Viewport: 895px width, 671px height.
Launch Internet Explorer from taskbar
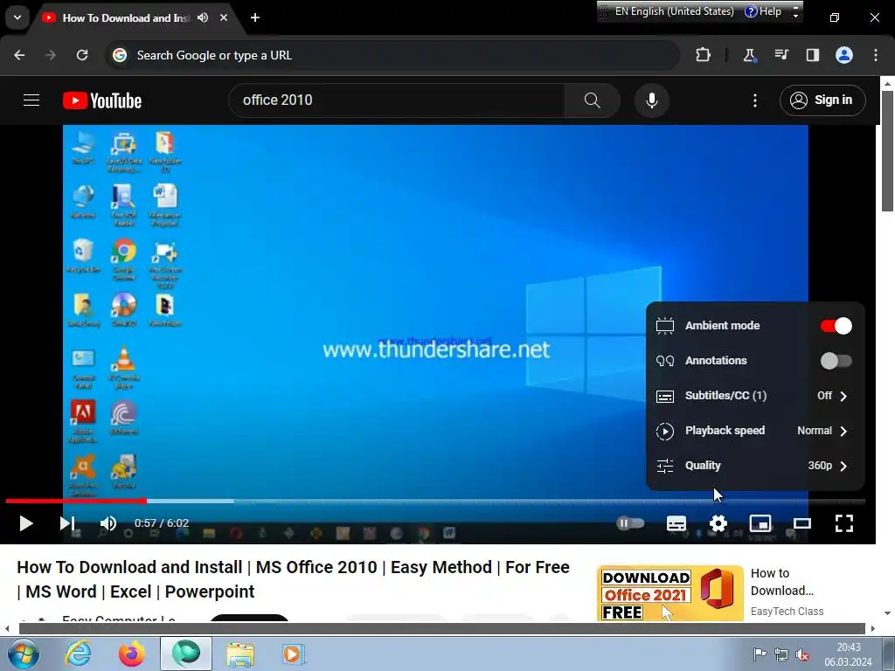click(x=78, y=654)
